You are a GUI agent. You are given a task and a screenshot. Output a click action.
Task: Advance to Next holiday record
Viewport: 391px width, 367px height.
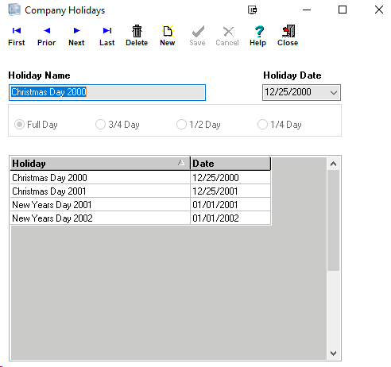pyautogui.click(x=76, y=36)
